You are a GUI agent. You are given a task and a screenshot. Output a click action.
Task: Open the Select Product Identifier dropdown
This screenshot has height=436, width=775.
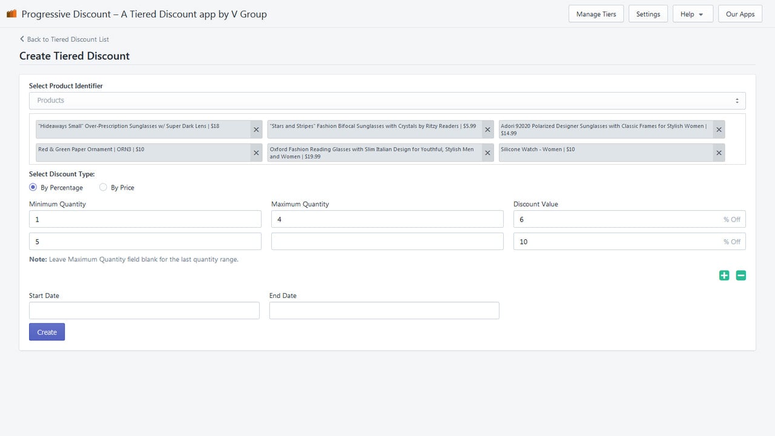[387, 101]
